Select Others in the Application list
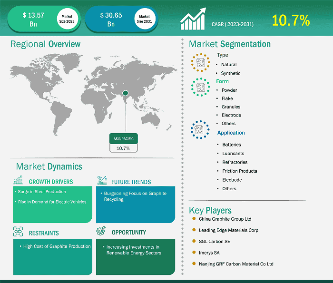The width and height of the screenshot is (333, 283). click(229, 188)
